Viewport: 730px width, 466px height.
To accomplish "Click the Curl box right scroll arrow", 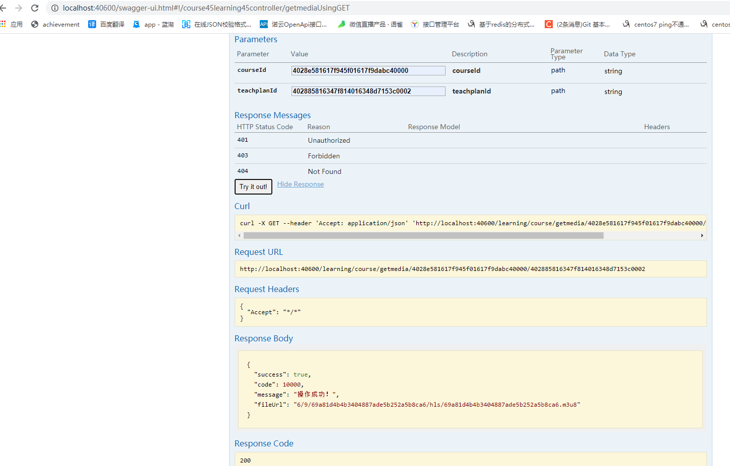I will pyautogui.click(x=702, y=235).
